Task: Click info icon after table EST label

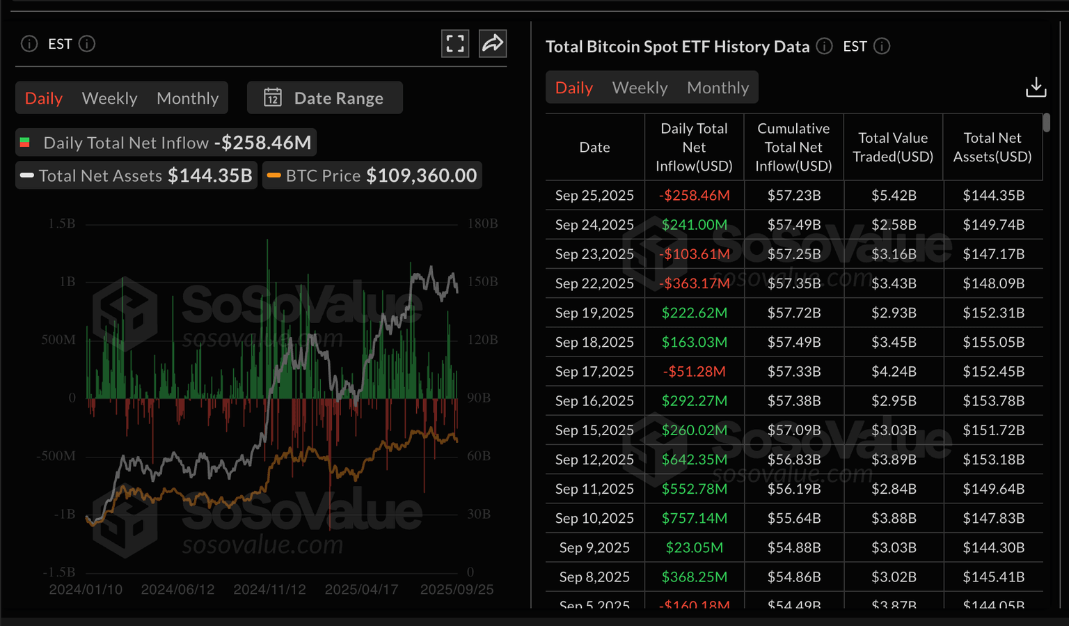Action: pos(882,47)
